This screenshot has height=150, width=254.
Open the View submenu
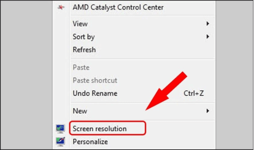point(80,24)
